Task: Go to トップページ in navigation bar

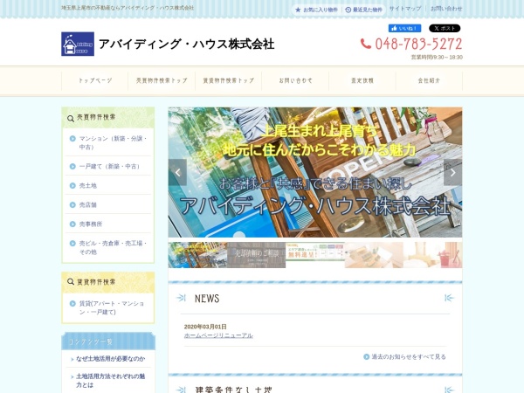Action: pos(95,80)
